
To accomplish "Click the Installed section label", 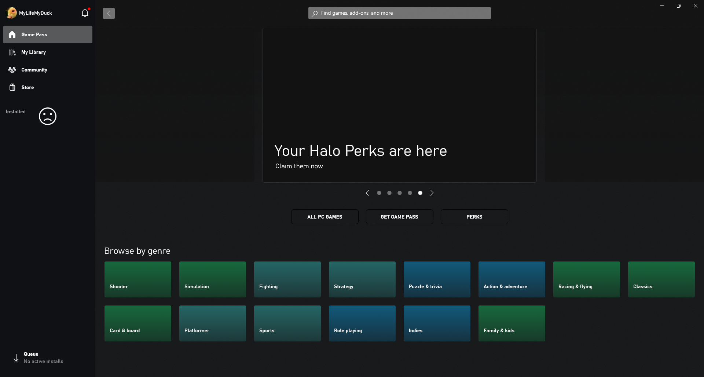I will coord(16,112).
